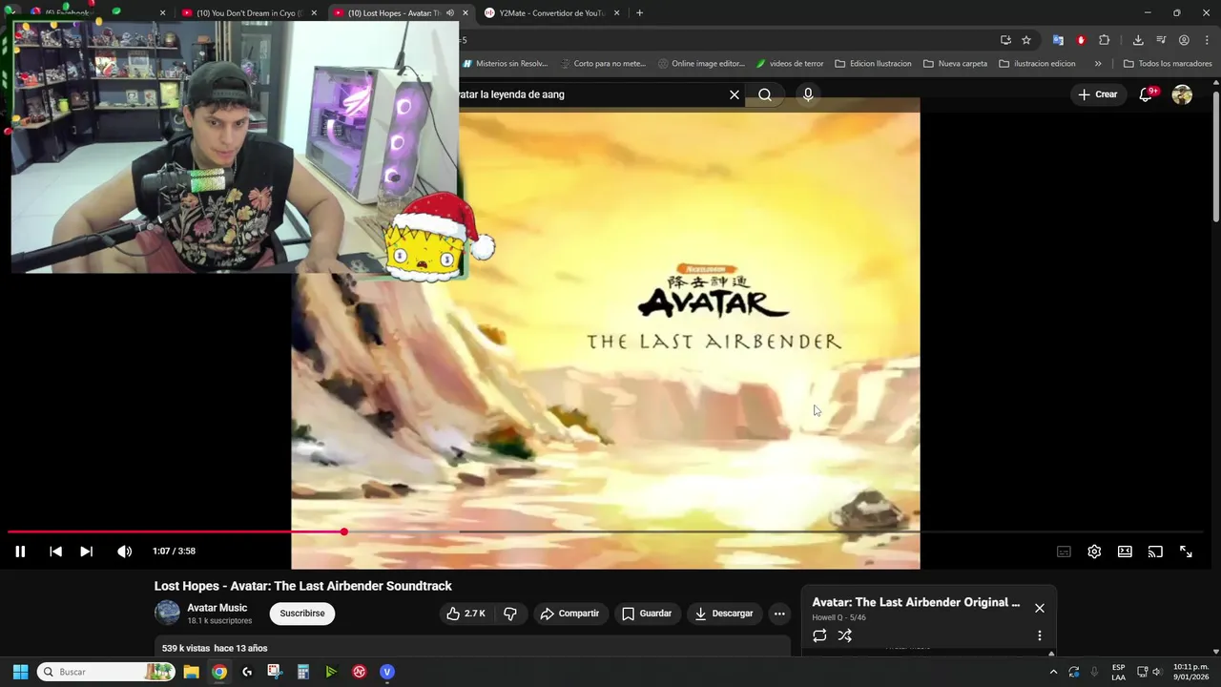Show hidden system tray icons

pyautogui.click(x=1053, y=672)
